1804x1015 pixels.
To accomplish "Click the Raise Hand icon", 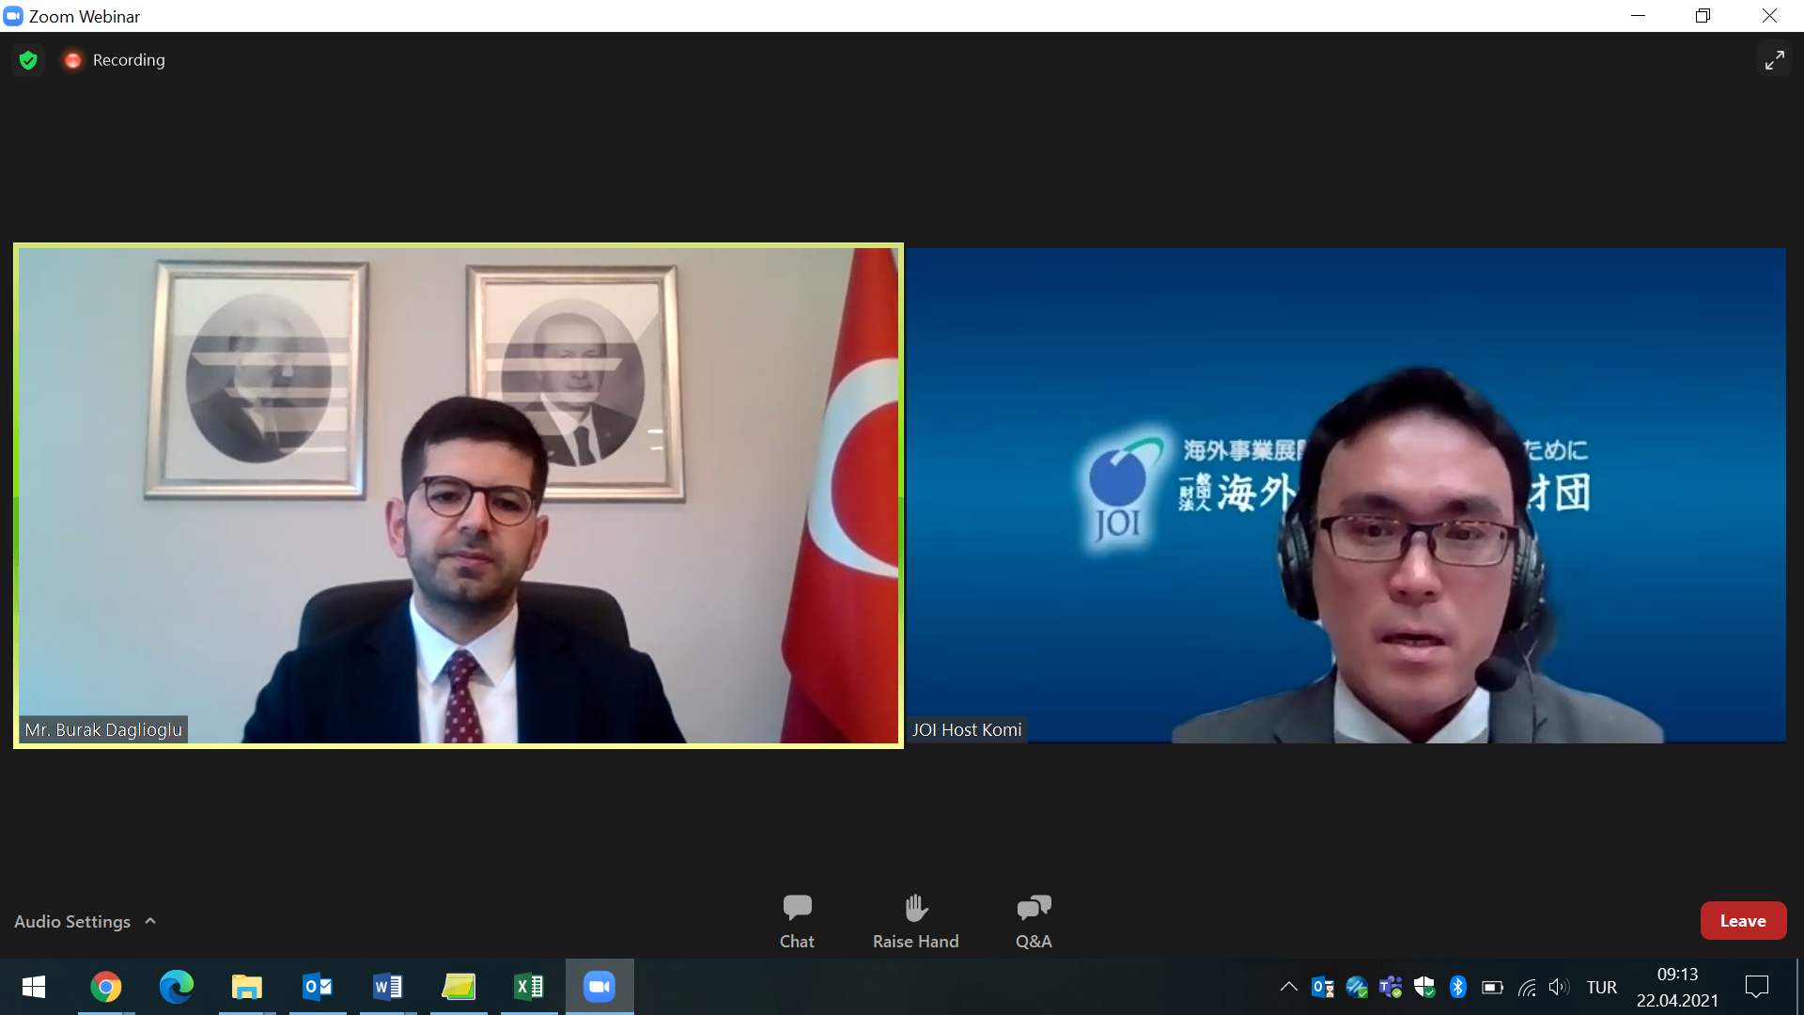I will tap(916, 908).
